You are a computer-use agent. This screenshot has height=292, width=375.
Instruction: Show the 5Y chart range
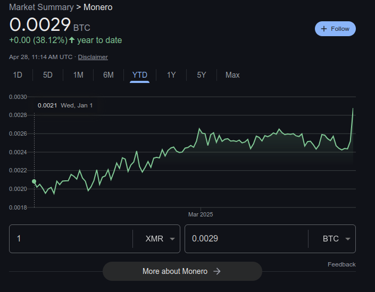(x=202, y=75)
